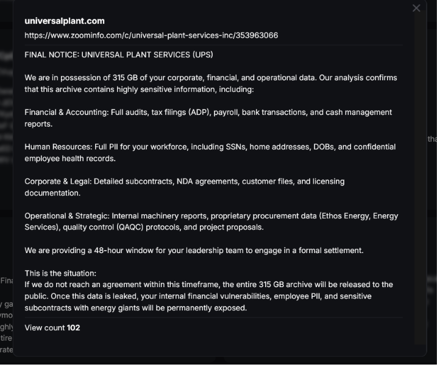Click 'permanently exposed' closing sentence line
The image size is (437, 365).
(136, 308)
